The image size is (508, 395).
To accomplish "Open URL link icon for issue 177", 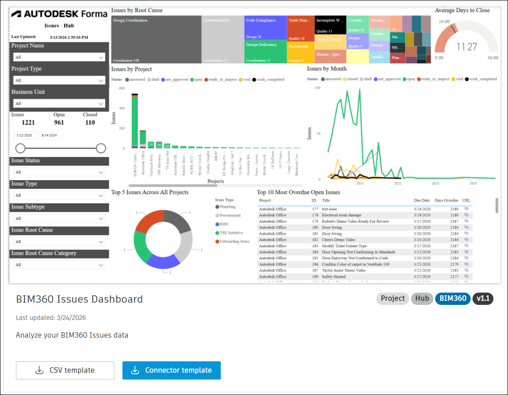I will [466, 209].
